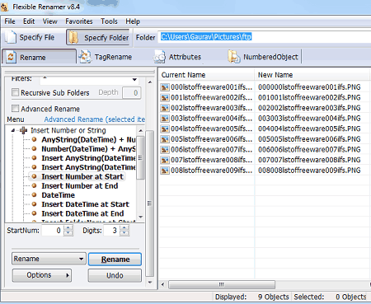Open the Favorites menu

click(x=79, y=21)
